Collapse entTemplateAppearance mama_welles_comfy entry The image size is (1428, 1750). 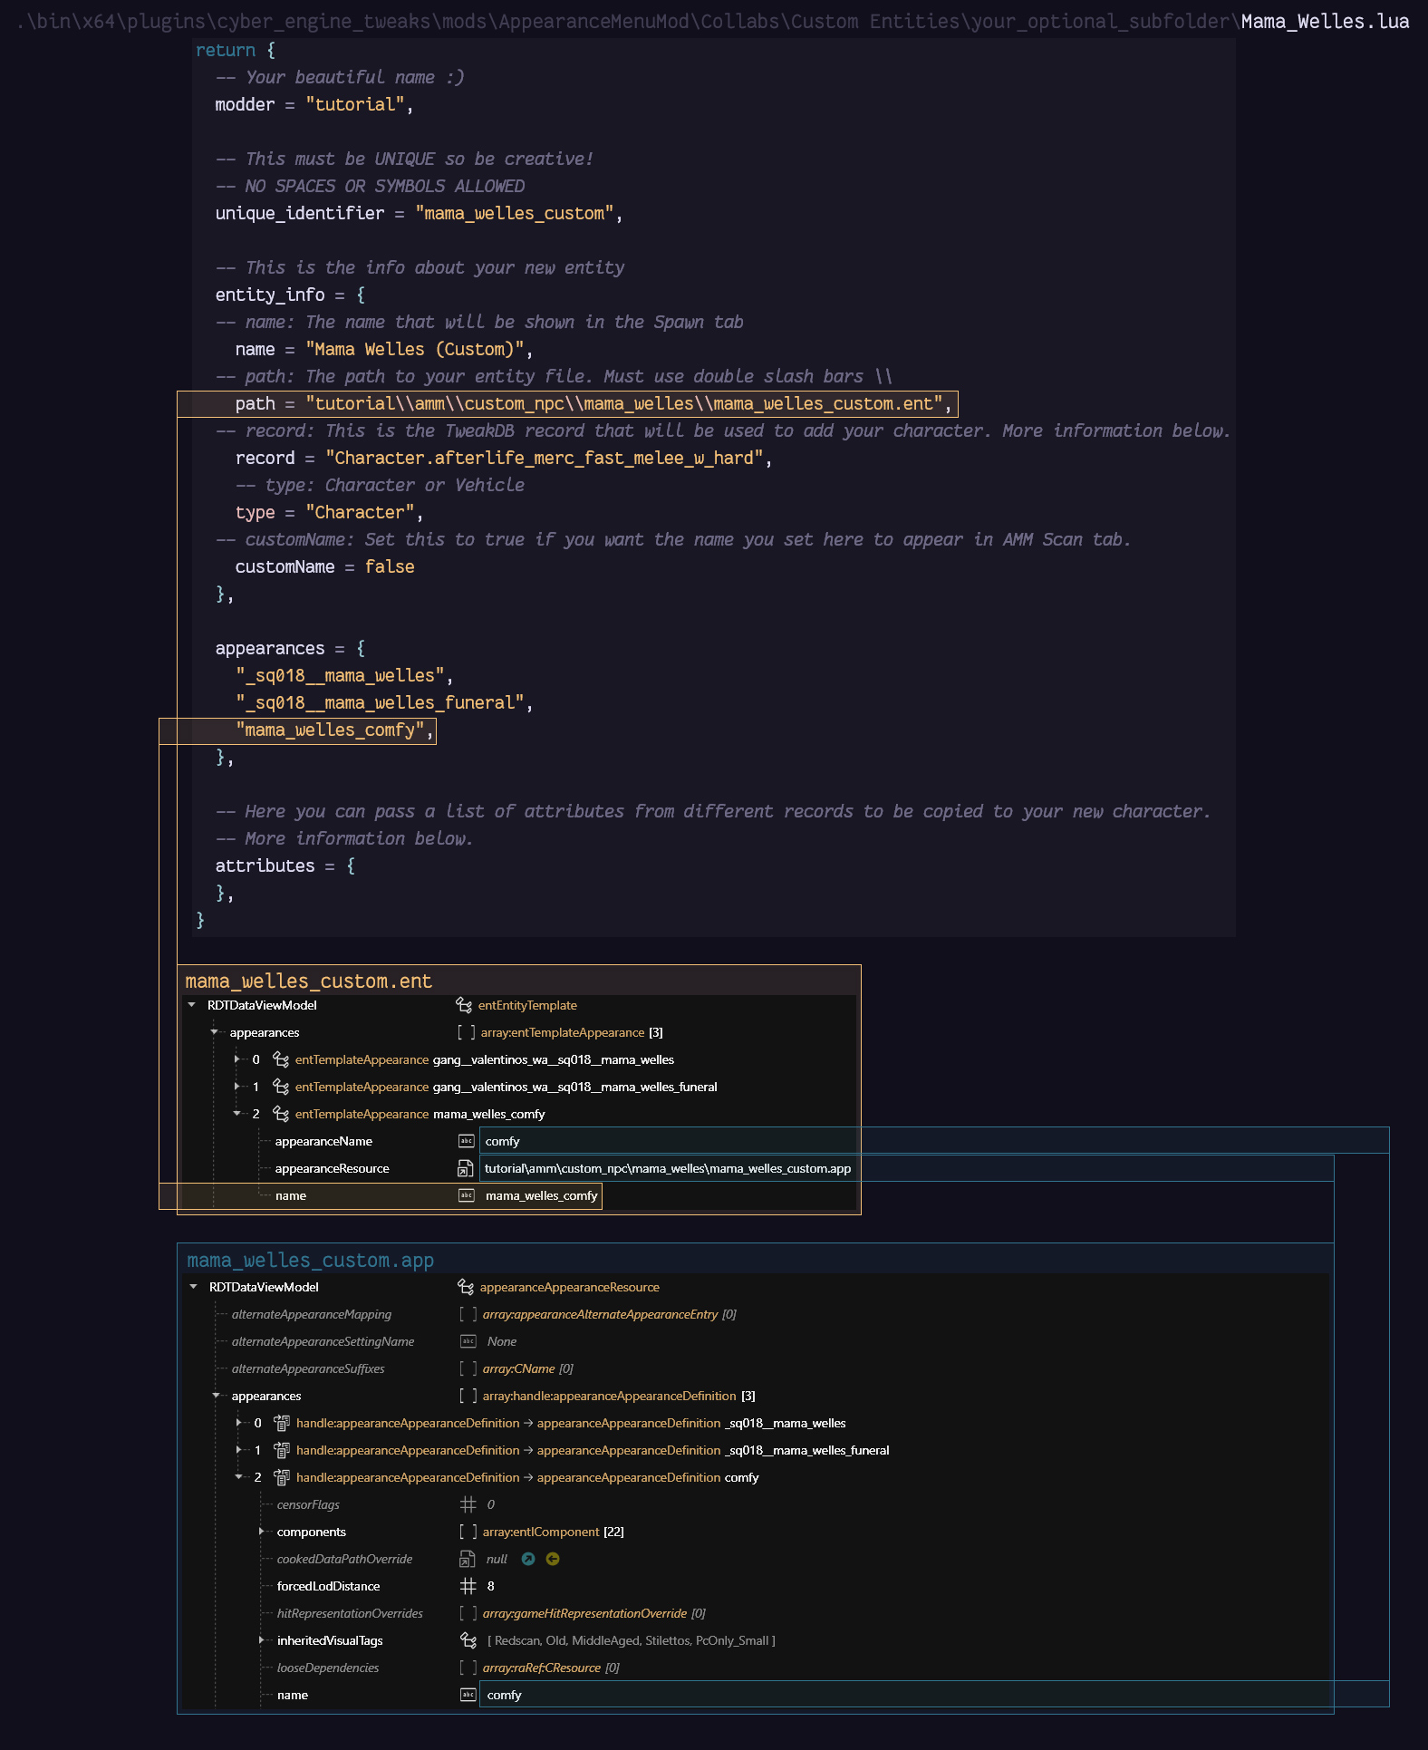237,1114
